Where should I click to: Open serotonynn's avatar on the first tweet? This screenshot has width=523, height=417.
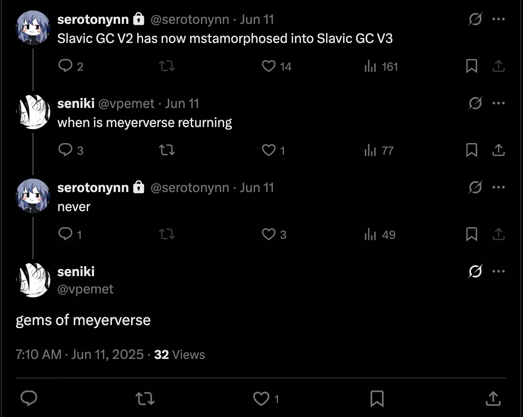(x=33, y=28)
